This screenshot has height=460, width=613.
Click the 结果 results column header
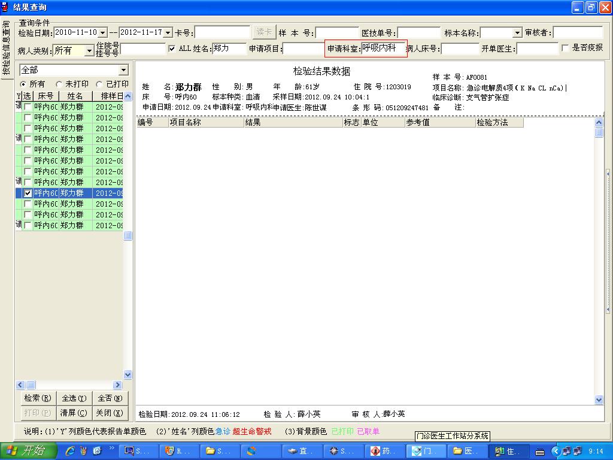(293, 122)
